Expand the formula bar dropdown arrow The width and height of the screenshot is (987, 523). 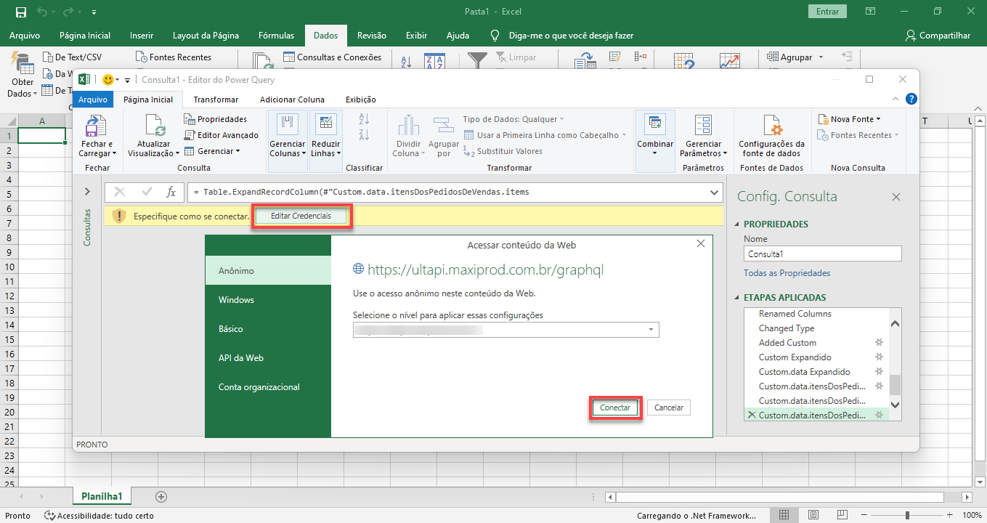[713, 192]
